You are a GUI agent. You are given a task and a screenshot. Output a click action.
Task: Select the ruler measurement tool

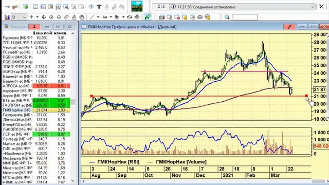click(66, 17)
